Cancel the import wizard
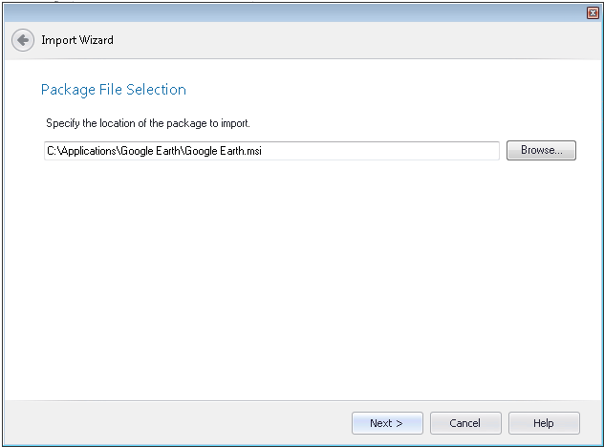Viewport: 604px width, 447px height. (464, 423)
